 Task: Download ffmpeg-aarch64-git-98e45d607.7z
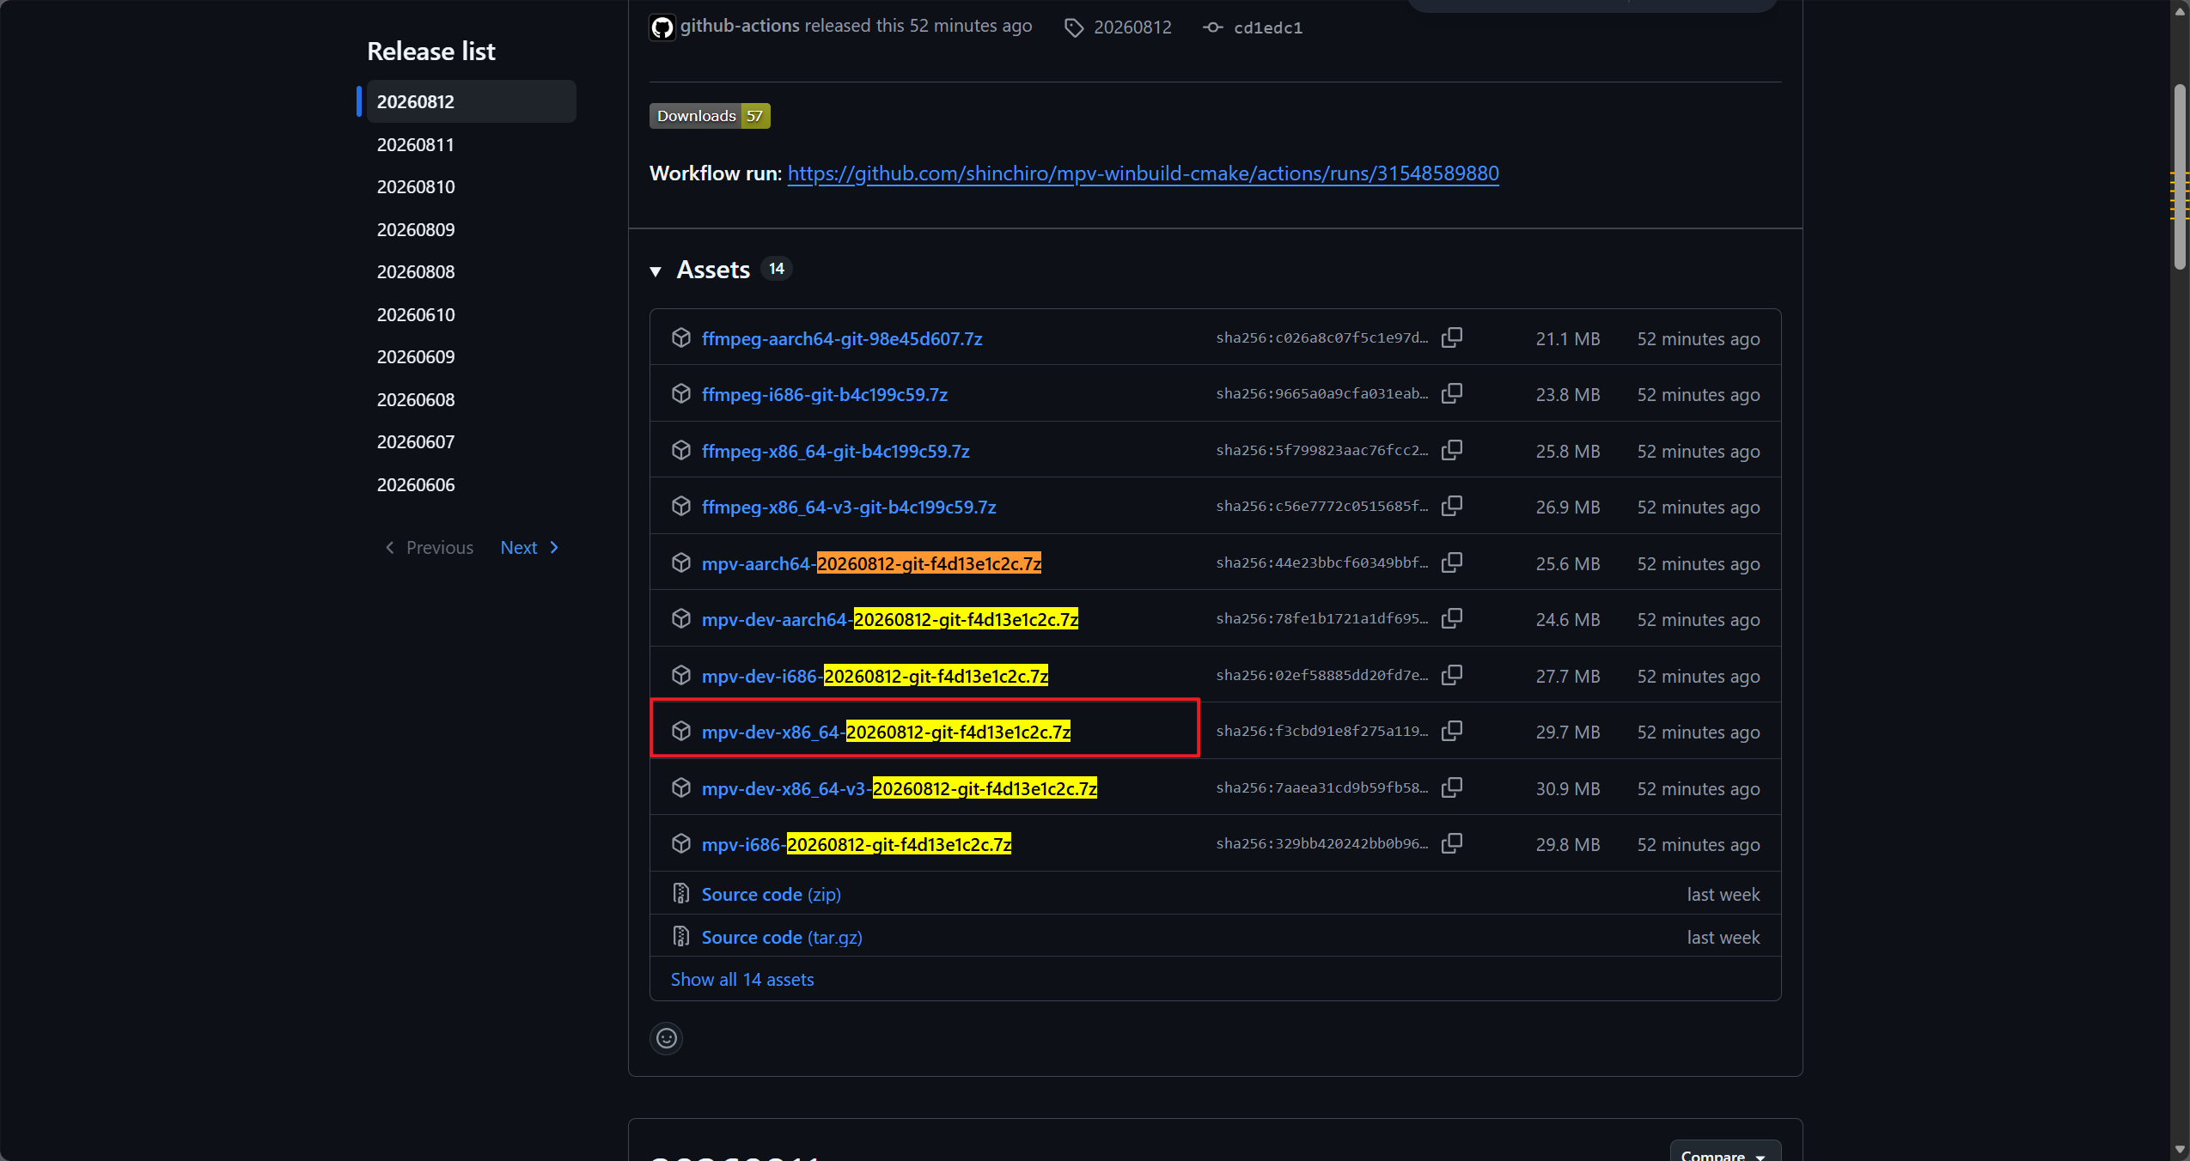click(x=842, y=339)
